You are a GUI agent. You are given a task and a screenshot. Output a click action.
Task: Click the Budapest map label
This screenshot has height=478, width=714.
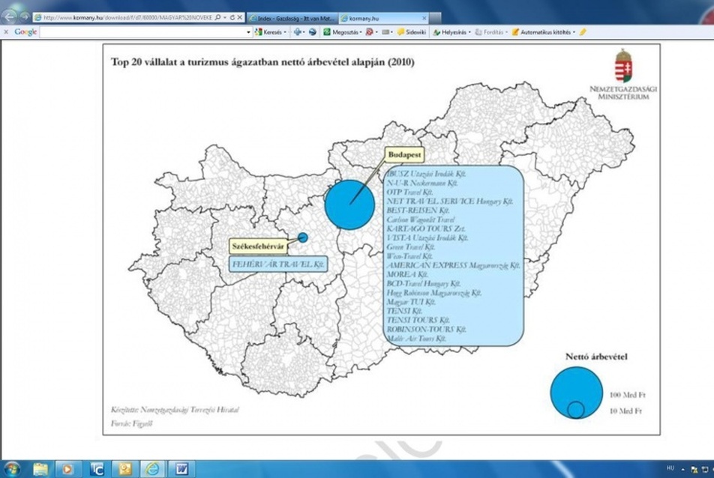[404, 155]
